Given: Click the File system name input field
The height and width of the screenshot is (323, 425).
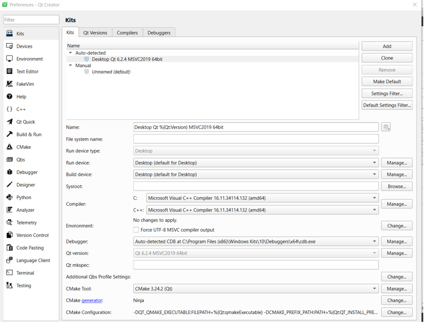Looking at the screenshot, I should tap(256, 139).
